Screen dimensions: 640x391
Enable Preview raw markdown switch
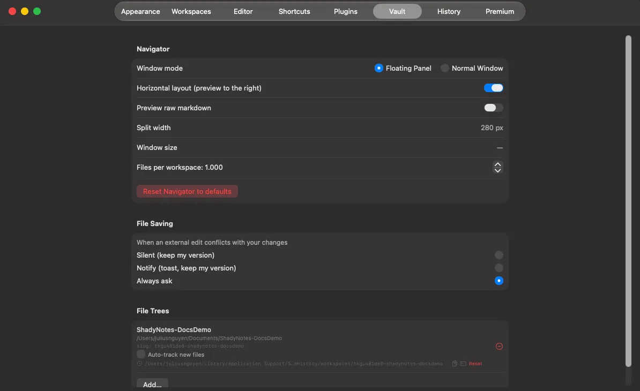(494, 108)
